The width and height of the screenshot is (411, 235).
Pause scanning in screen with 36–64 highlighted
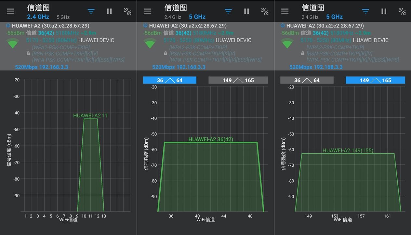click(x=246, y=11)
